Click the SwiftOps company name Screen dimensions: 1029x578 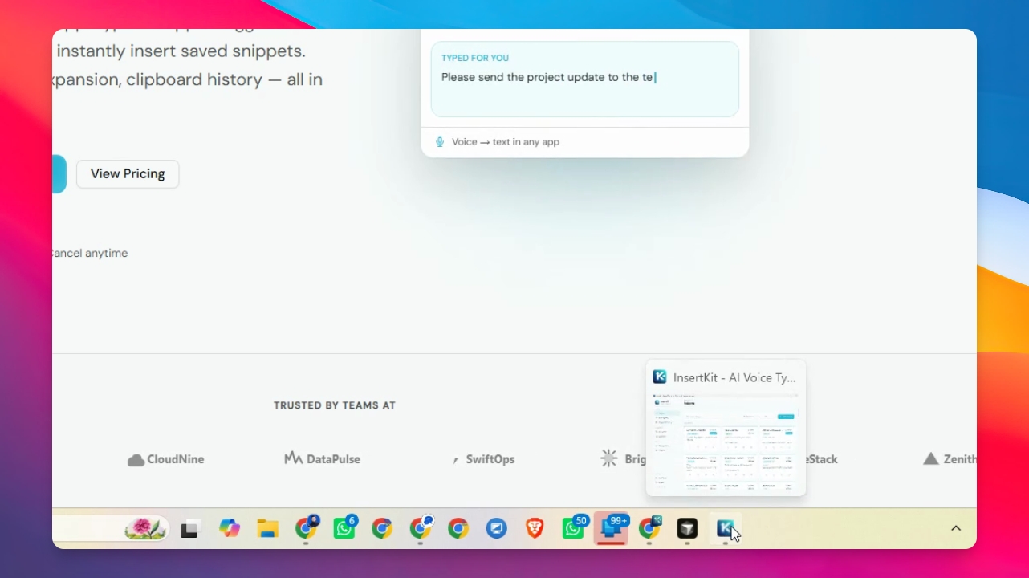pyautogui.click(x=490, y=460)
